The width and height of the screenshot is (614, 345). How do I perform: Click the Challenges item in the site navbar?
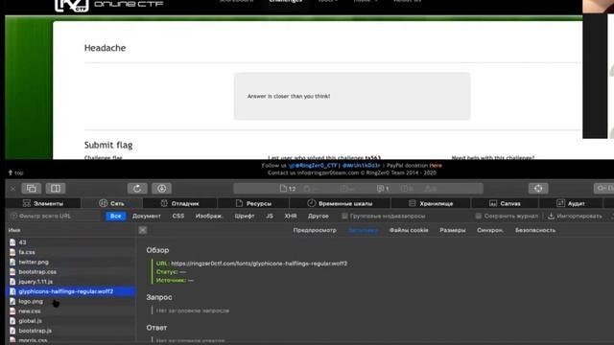[x=286, y=1]
